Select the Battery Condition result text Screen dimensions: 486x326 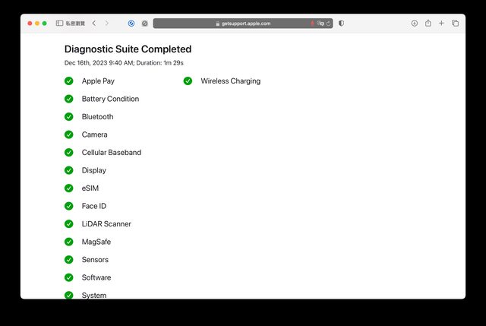(x=110, y=99)
